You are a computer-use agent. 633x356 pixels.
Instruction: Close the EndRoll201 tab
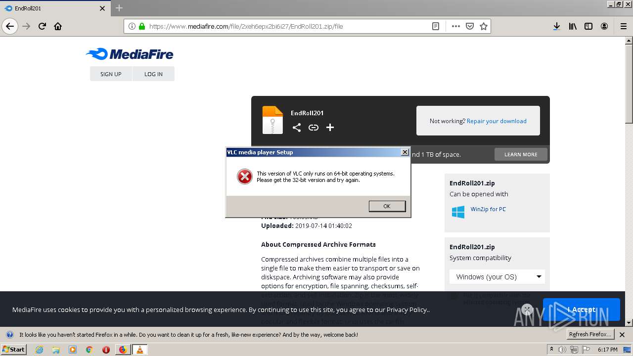click(102, 8)
